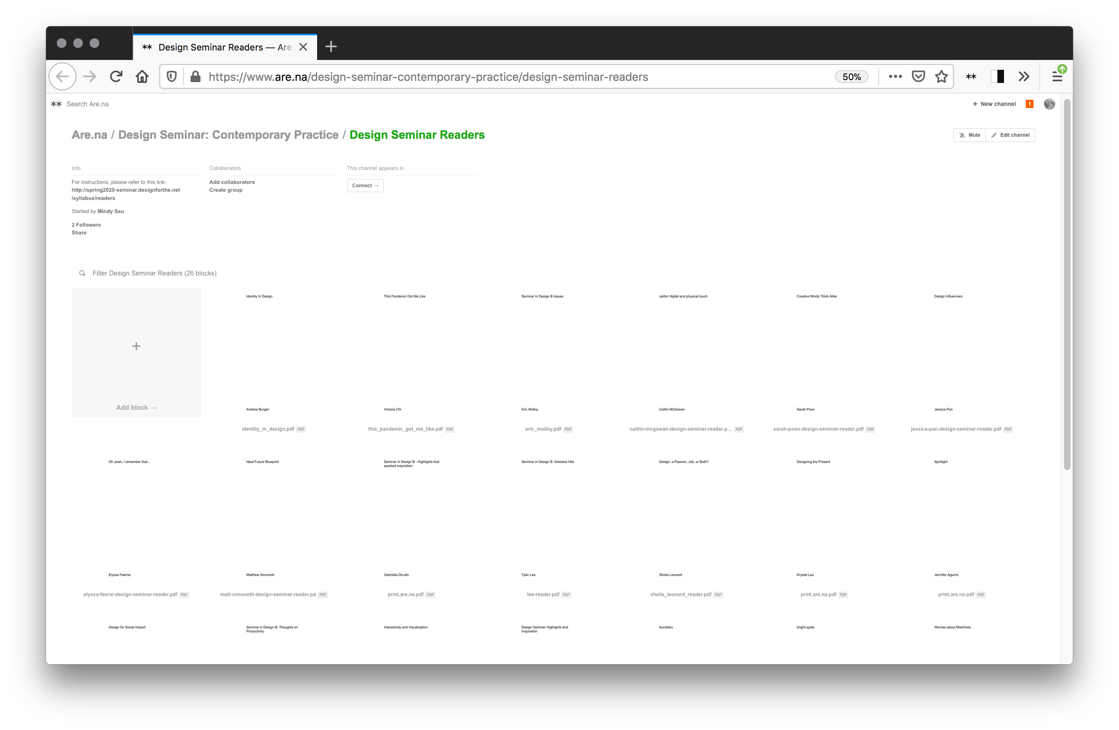This screenshot has width=1119, height=730.
Task: Open the user profile avatar
Action: point(1050,104)
